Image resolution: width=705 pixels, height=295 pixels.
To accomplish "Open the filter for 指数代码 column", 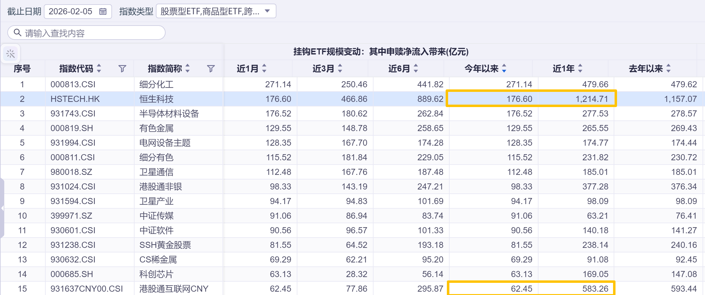I will [122, 69].
